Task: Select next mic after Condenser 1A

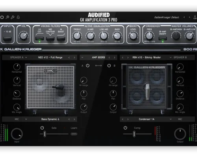Action: coord(128,119)
